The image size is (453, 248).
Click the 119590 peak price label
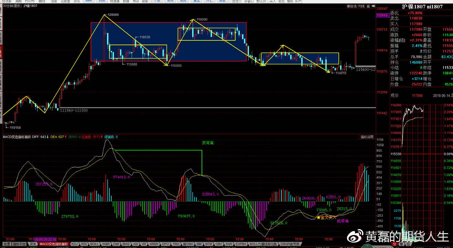click(x=202, y=19)
